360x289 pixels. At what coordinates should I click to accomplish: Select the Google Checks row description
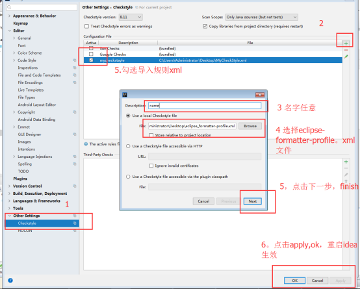[x=112, y=55]
